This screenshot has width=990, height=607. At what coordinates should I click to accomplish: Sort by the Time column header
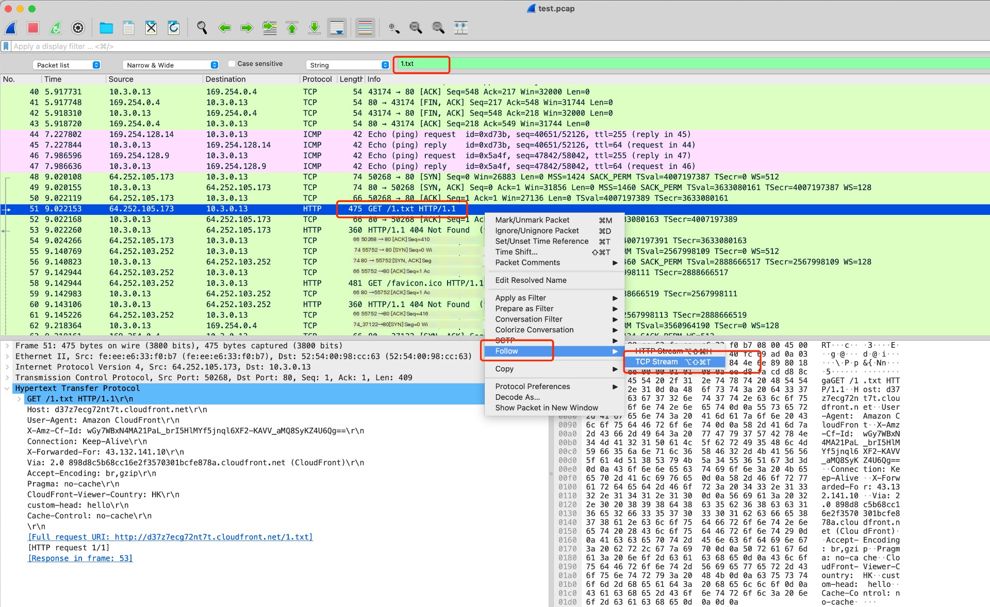click(73, 79)
